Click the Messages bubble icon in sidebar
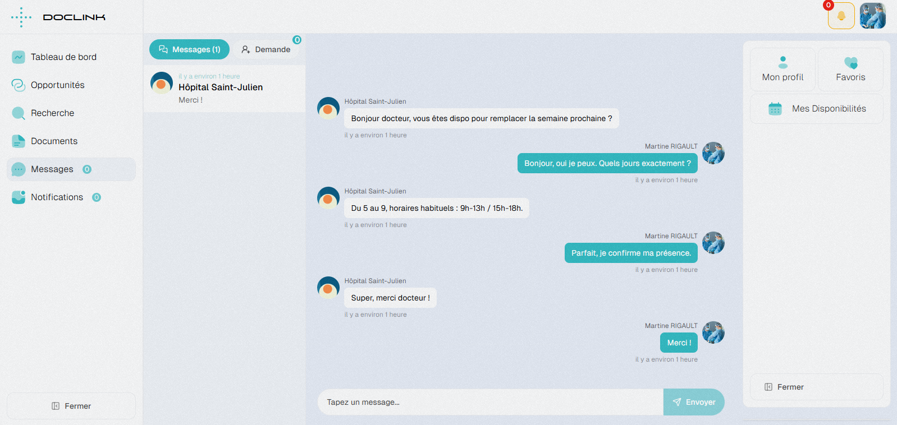The width and height of the screenshot is (897, 425). 19,169
